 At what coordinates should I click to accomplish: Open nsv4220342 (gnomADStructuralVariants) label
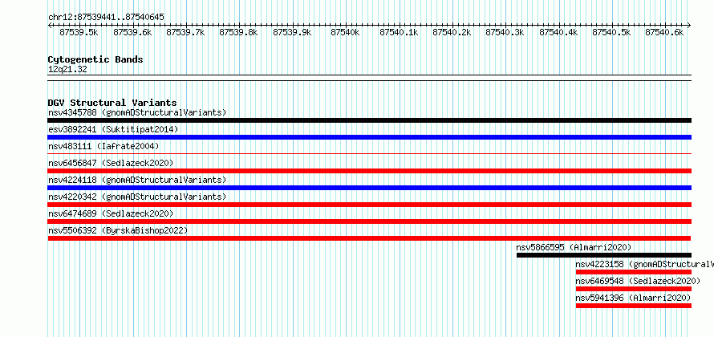(x=137, y=197)
